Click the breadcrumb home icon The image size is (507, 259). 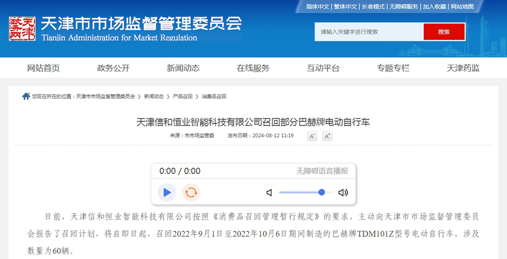26,96
